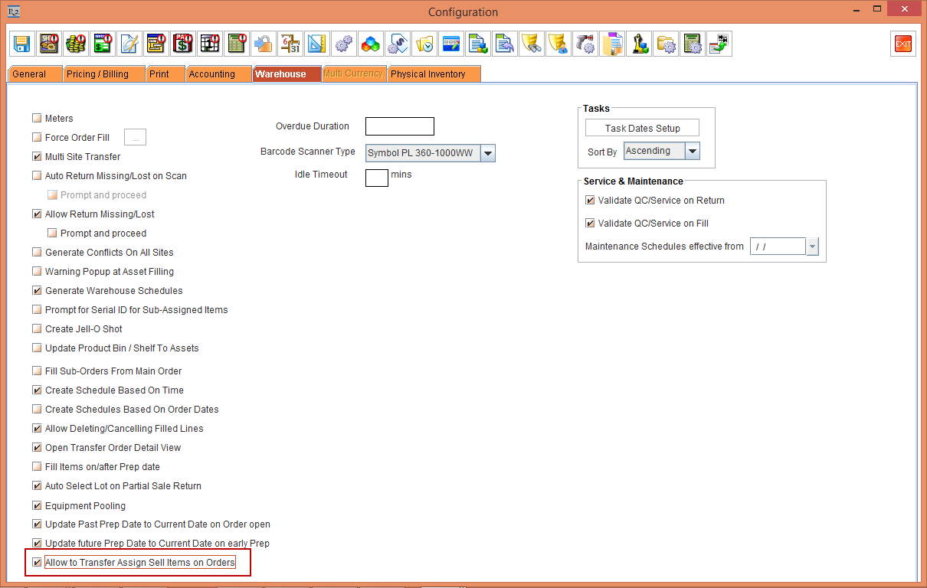Enable the Meters checkbox
This screenshot has height=588, width=927.
pos(36,118)
